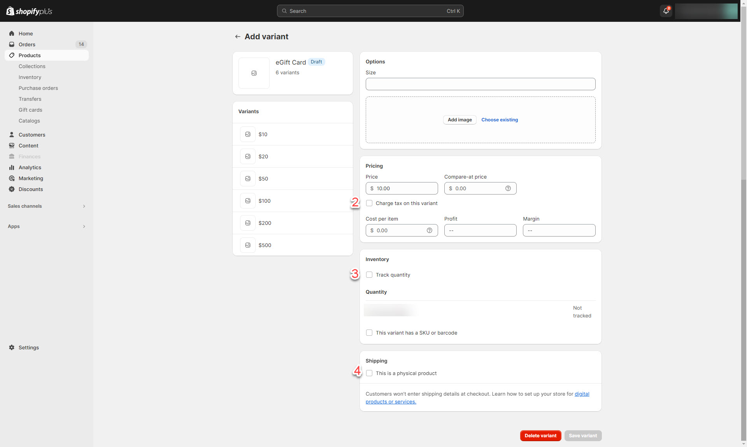Click the $500 variant image icon

tap(248, 245)
